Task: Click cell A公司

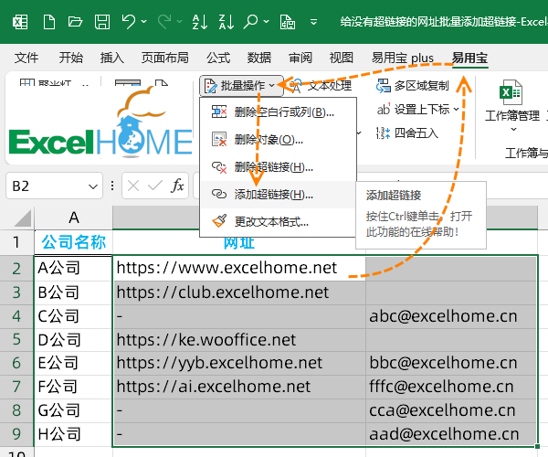Action: pyautogui.click(x=73, y=269)
